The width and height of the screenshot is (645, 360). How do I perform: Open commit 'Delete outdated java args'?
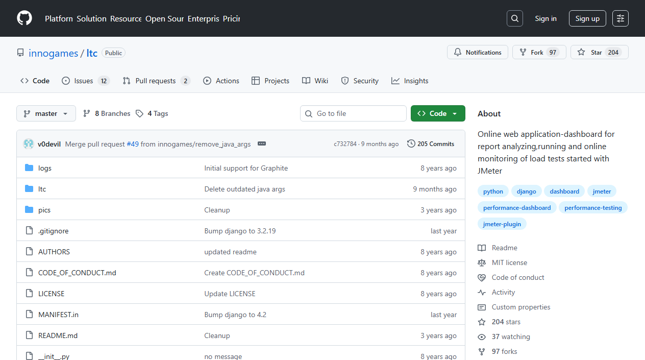pyautogui.click(x=244, y=189)
